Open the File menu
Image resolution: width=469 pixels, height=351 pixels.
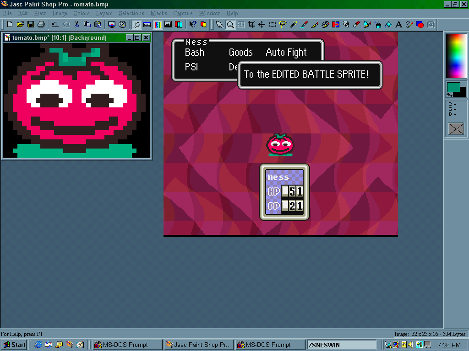[x=7, y=13]
